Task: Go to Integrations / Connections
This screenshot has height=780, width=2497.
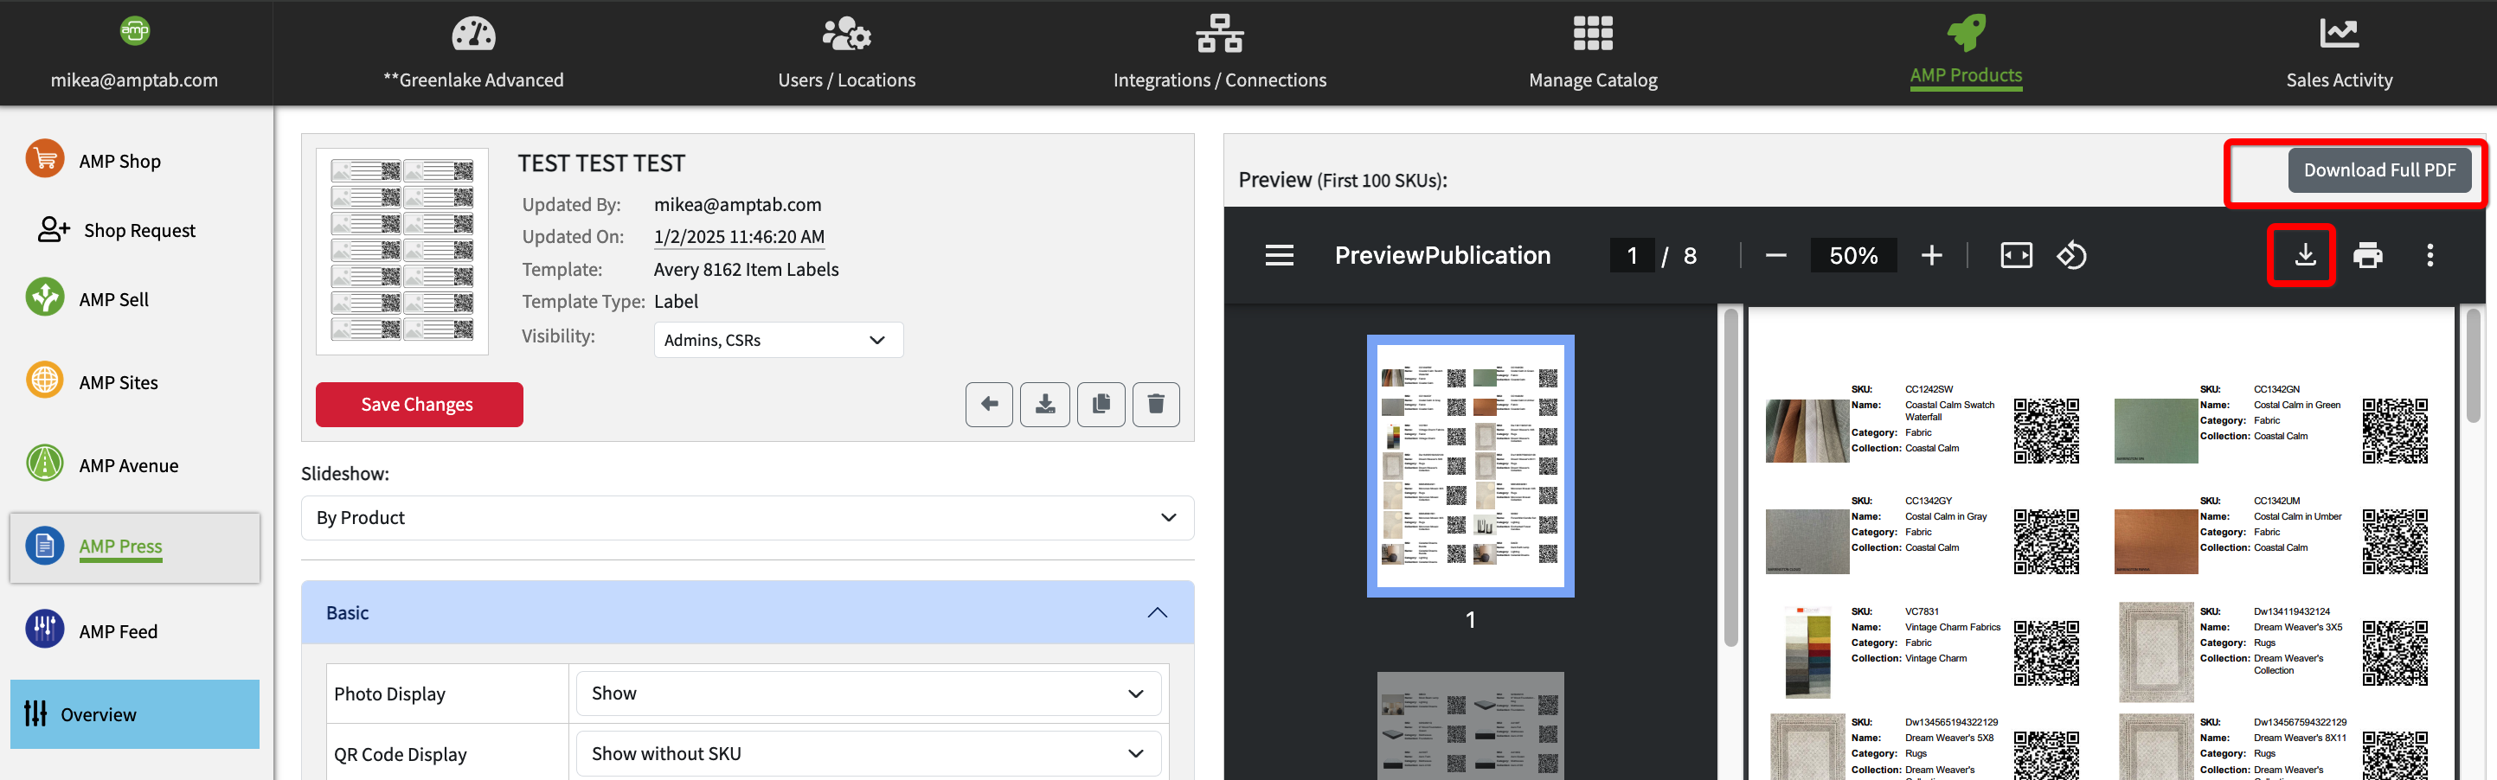Action: click(1219, 53)
